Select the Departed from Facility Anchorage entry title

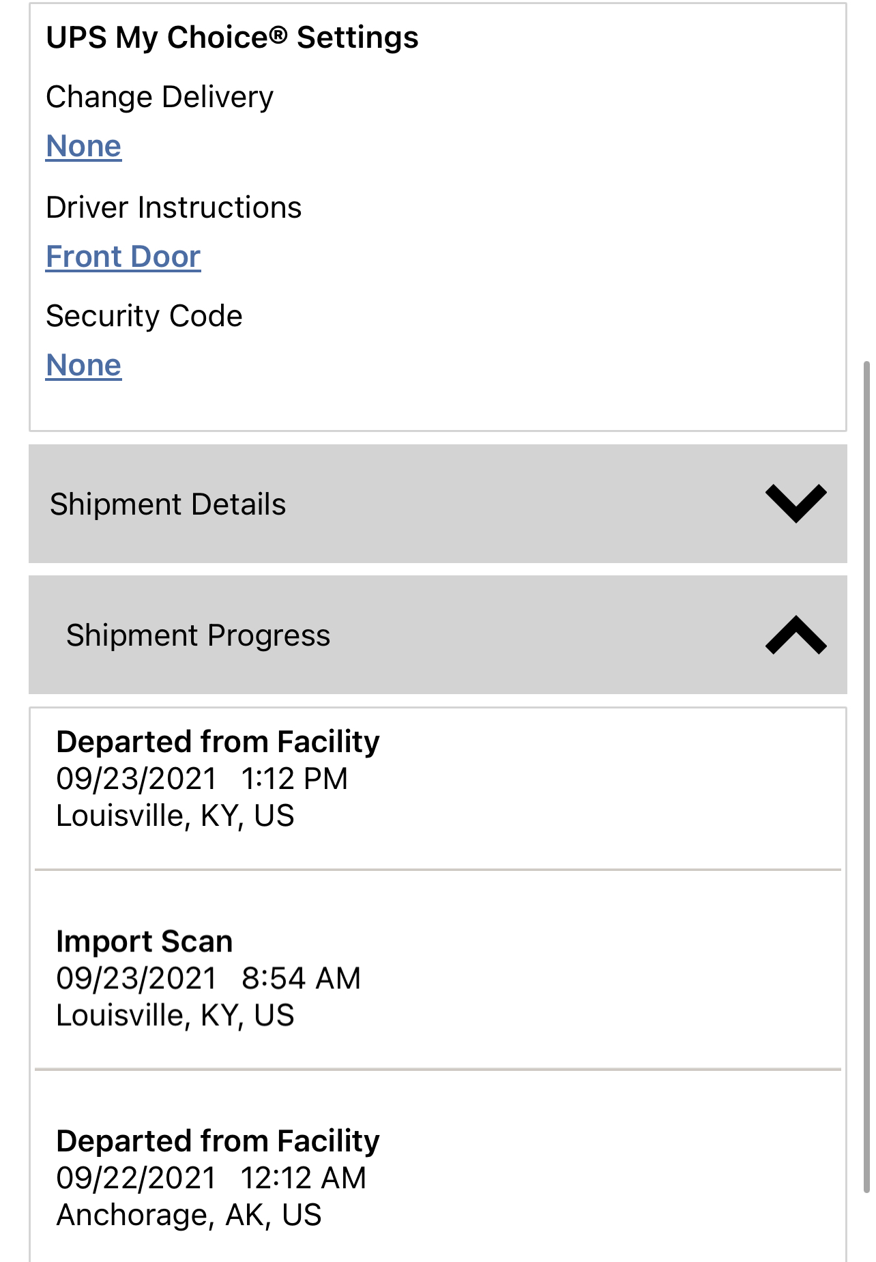tap(218, 1141)
